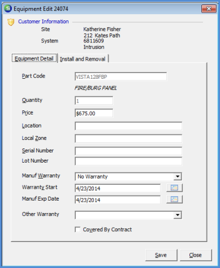The image size is (220, 268).
Task: Expand the Other Warranty dropdown
Action: coord(178,215)
